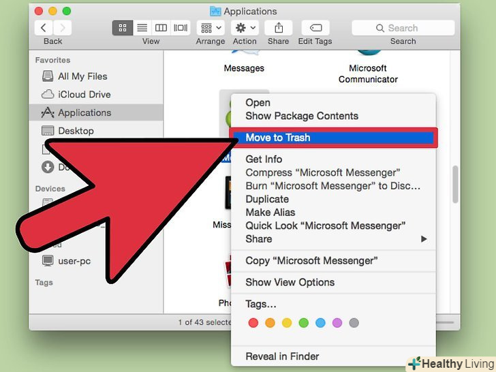Click the Favorites sidebar heading
Viewport: 496px width, 372px height.
[x=53, y=60]
